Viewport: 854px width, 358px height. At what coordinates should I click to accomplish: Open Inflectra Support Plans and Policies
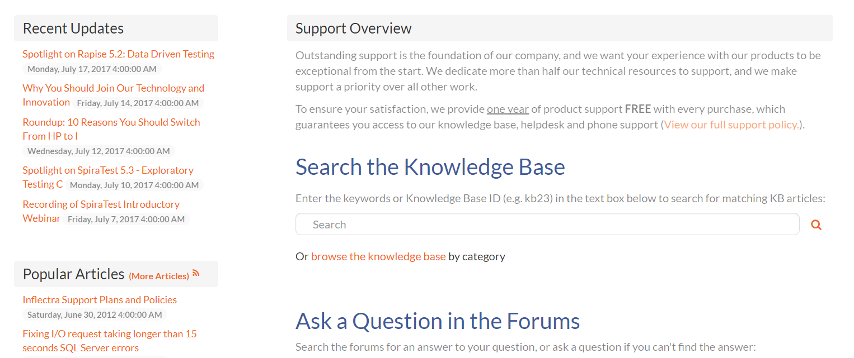(100, 300)
